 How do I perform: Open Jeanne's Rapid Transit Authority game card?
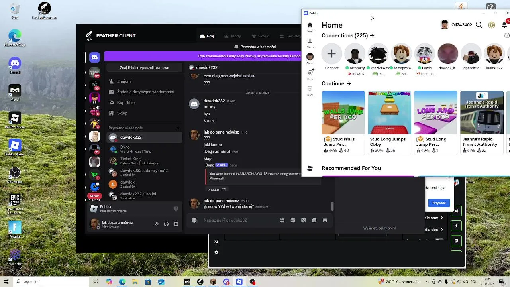[x=482, y=122]
